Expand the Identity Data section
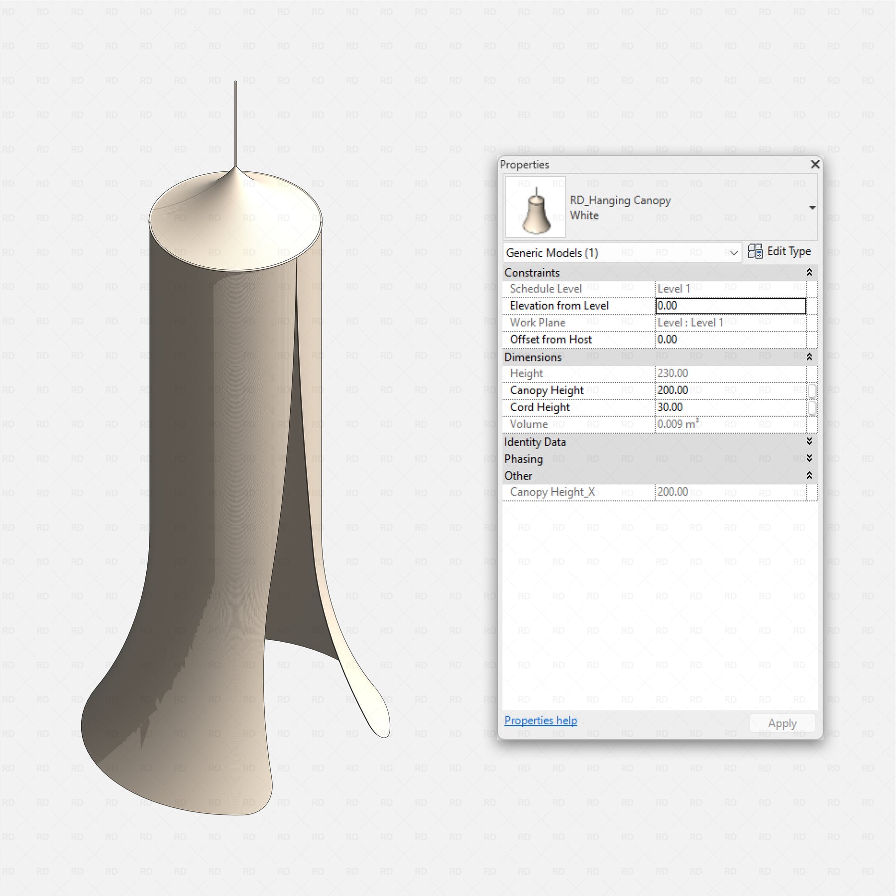This screenshot has width=896, height=896. [809, 442]
